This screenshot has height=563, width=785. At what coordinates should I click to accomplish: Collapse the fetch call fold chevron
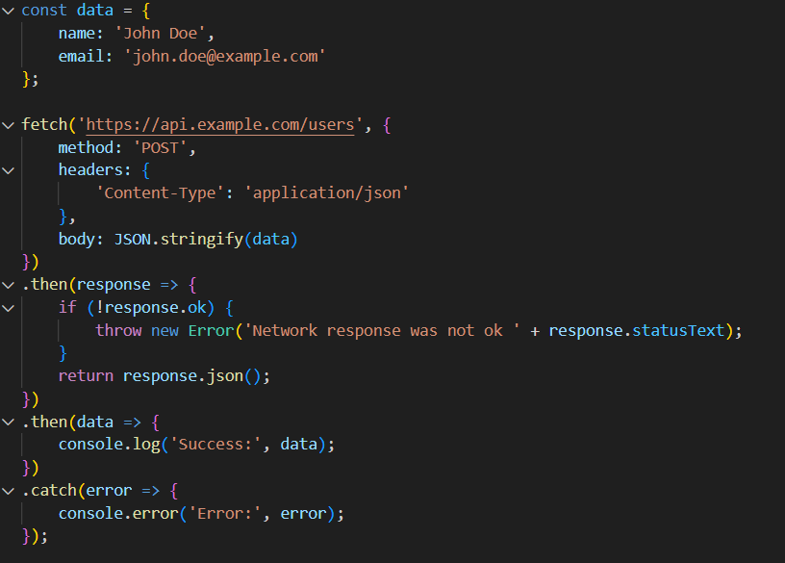pos(9,125)
